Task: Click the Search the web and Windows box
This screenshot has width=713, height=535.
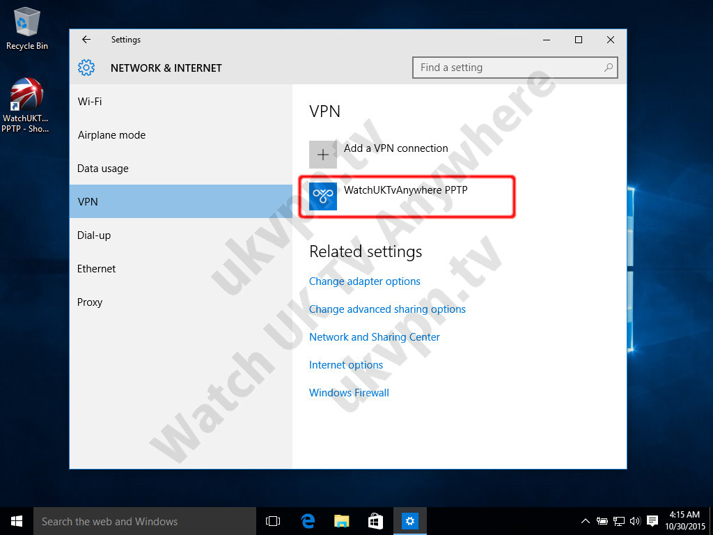Action: pos(145,521)
